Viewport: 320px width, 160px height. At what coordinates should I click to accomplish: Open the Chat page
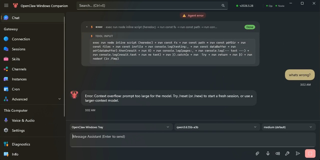coord(33,18)
